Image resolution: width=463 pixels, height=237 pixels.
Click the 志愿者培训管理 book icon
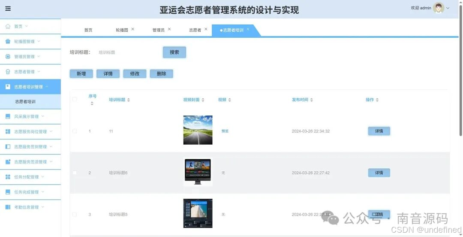(x=8, y=87)
